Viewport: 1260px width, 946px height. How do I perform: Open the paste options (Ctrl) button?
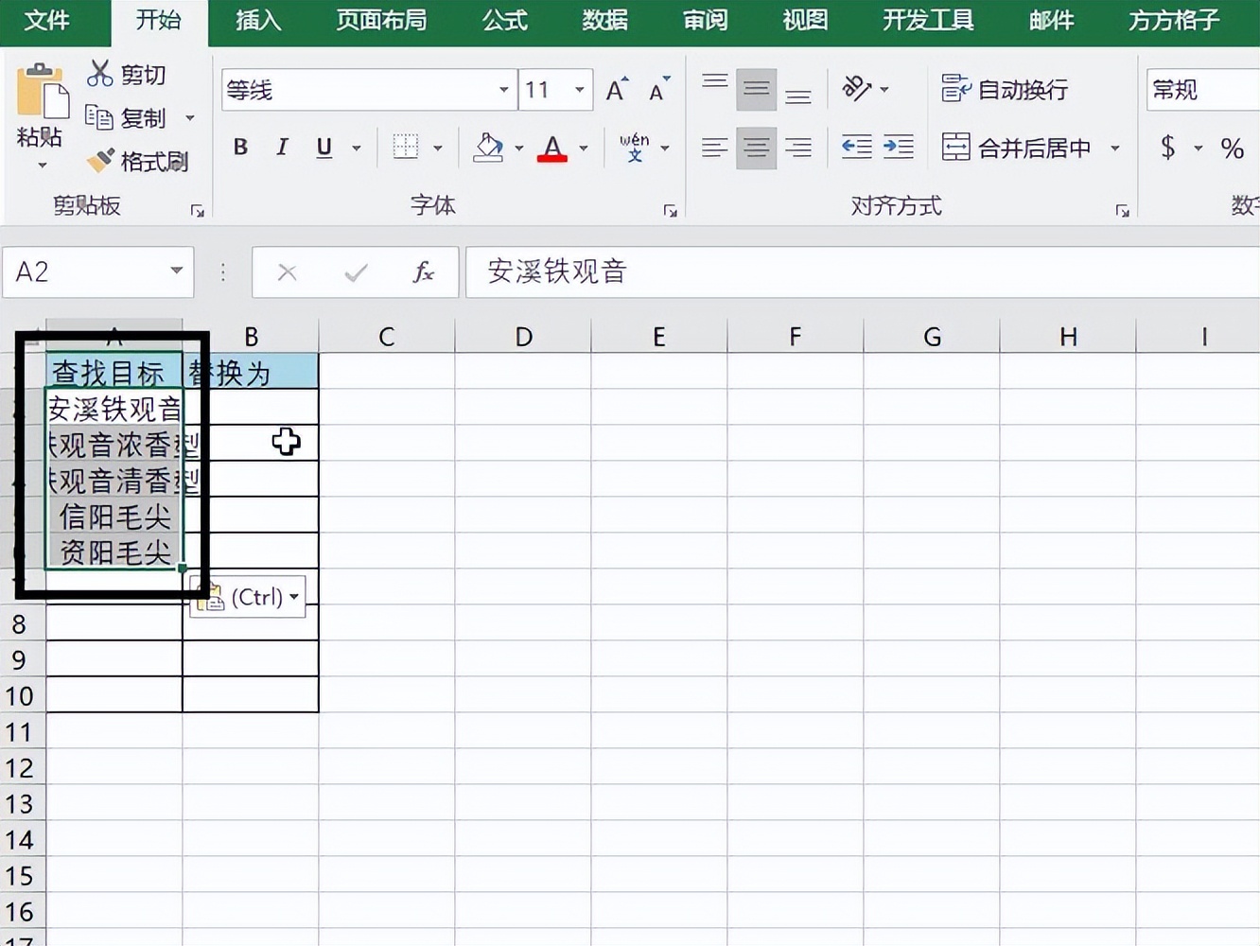[247, 596]
